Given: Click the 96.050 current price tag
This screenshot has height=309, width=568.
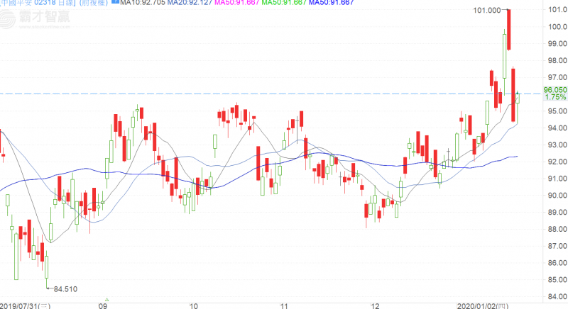Looking at the screenshot, I should click(x=555, y=90).
